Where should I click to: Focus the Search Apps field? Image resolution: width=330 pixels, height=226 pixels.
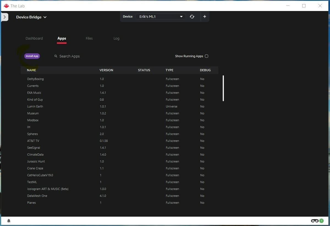(x=70, y=56)
